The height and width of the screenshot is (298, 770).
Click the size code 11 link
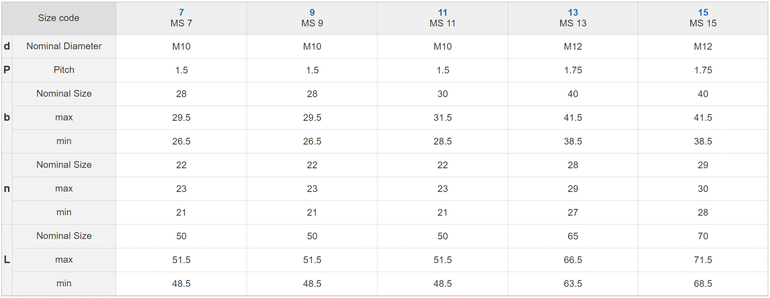(x=443, y=13)
